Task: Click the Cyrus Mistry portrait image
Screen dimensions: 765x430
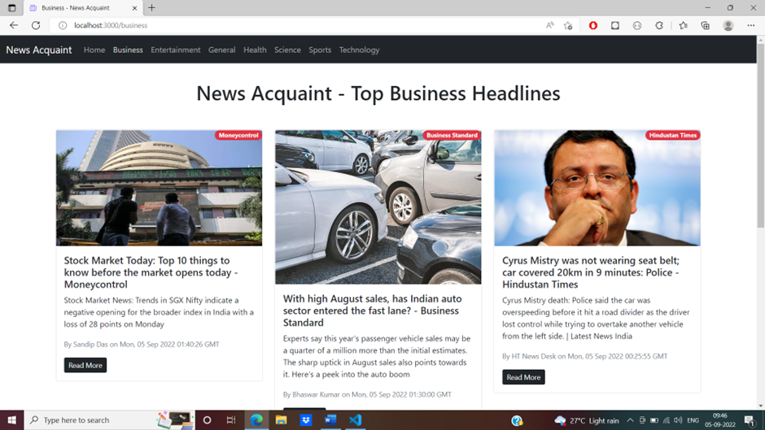Action: coord(597,188)
